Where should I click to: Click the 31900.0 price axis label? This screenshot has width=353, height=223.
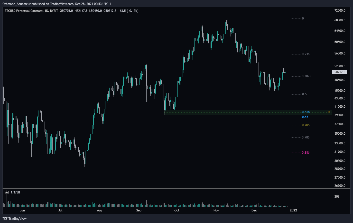[339, 152]
